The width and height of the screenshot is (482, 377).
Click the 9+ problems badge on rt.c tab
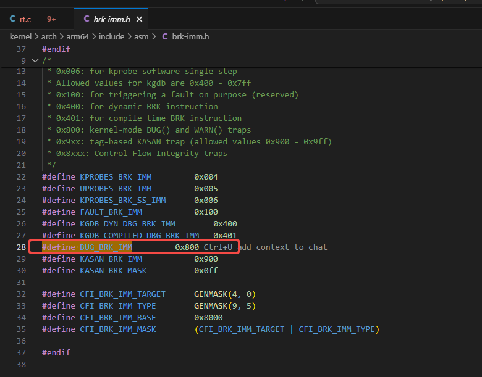[x=51, y=19]
